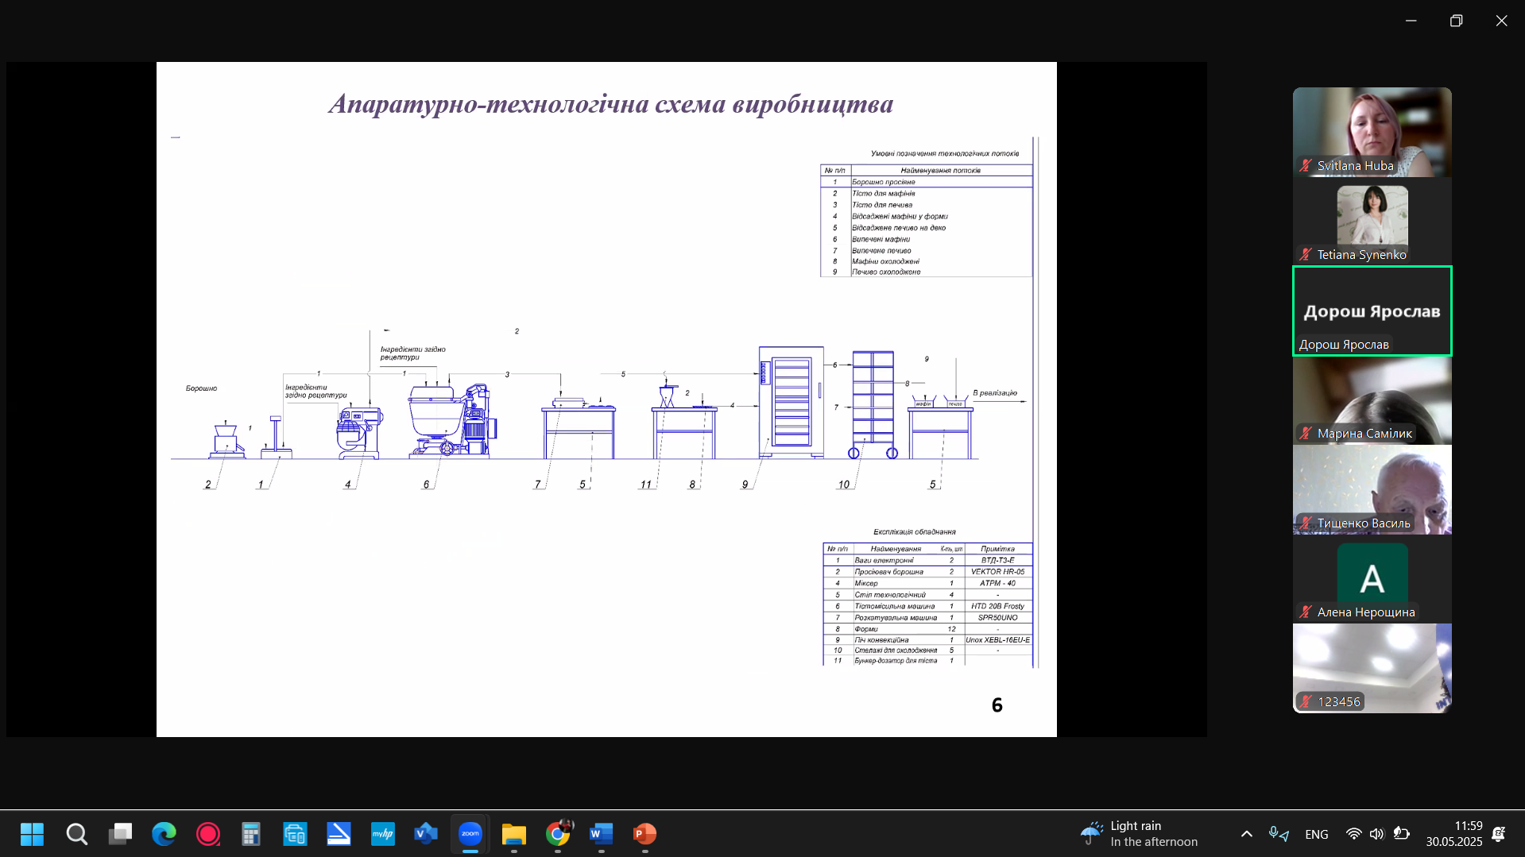
Task: Close the Zoom meeting window
Action: tap(1502, 21)
